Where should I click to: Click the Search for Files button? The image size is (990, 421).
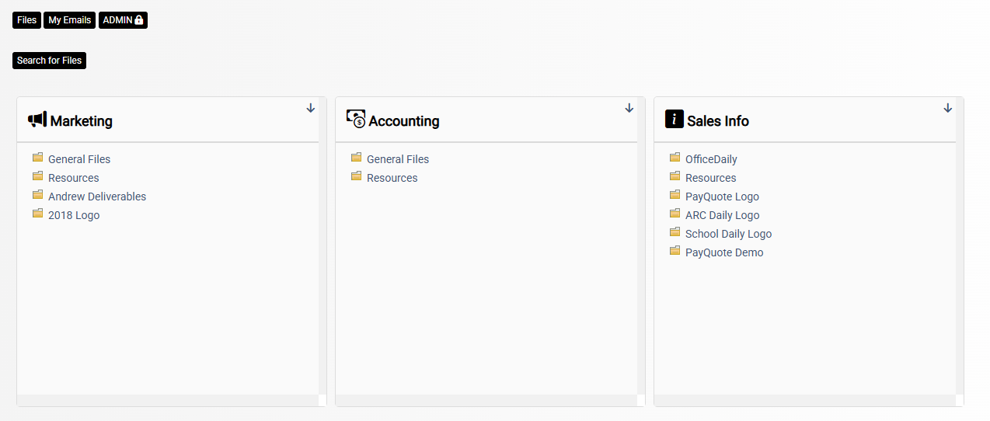point(49,61)
